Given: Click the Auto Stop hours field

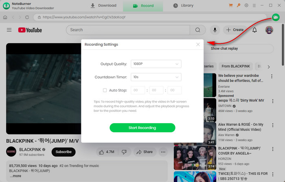Looking at the screenshot, I should coord(138,90).
